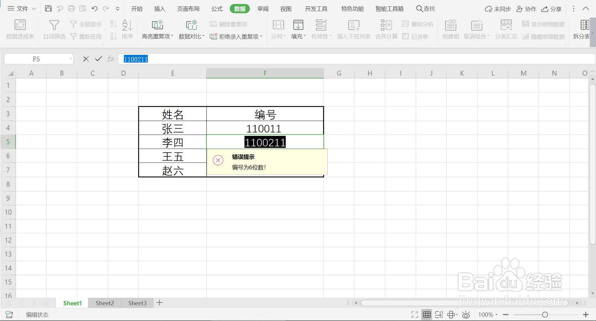The image size is (596, 321).
Task: Click the Save icon in quick toolbar
Action: click(48, 9)
